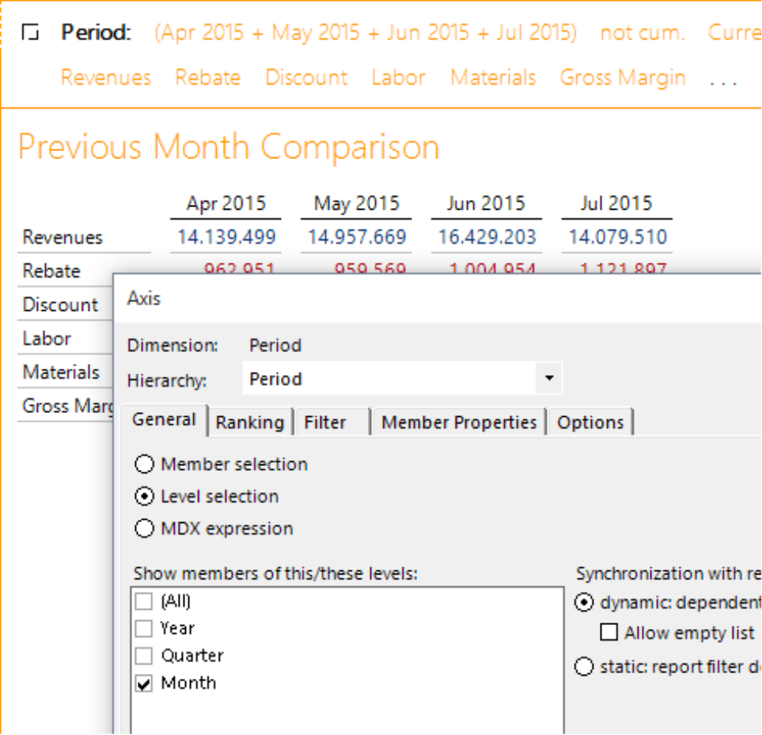762x735 pixels.
Task: Toggle Allow empty list checkbox
Action: pyautogui.click(x=608, y=633)
